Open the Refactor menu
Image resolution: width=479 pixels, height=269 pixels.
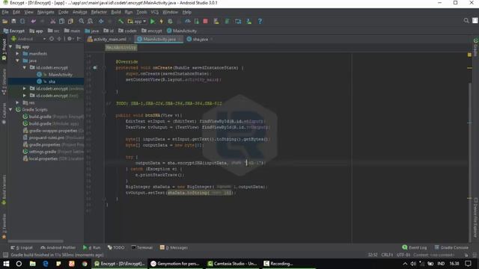pyautogui.click(x=99, y=12)
